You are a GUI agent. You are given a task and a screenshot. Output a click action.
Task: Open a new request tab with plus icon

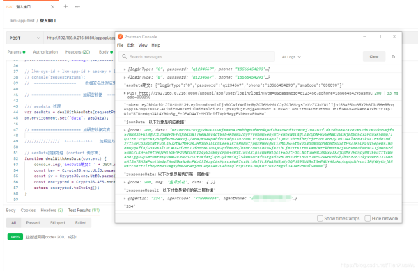pyautogui.click(x=66, y=7)
